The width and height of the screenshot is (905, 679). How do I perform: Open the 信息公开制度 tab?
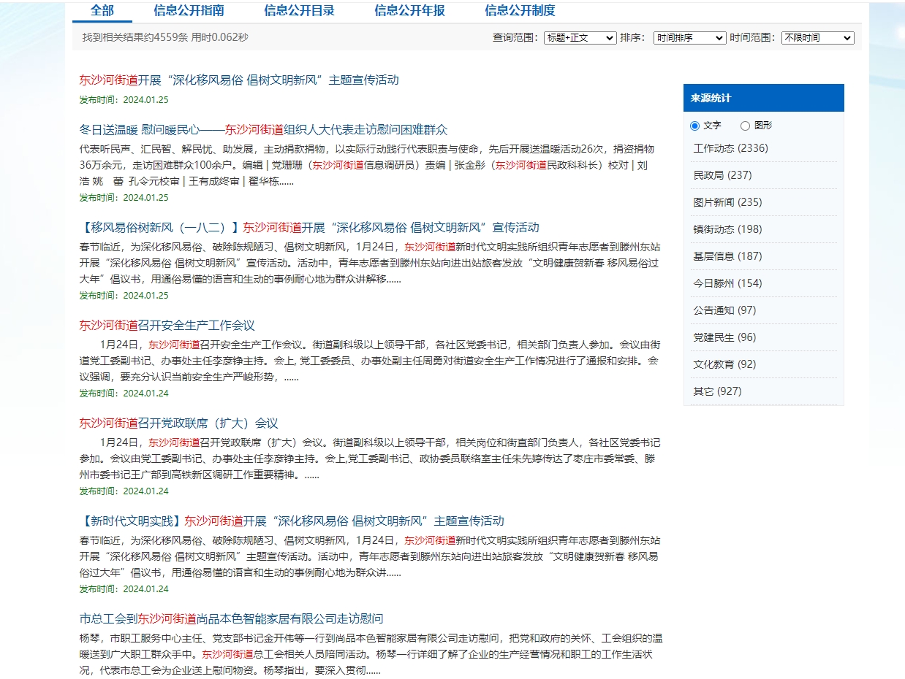tap(520, 10)
